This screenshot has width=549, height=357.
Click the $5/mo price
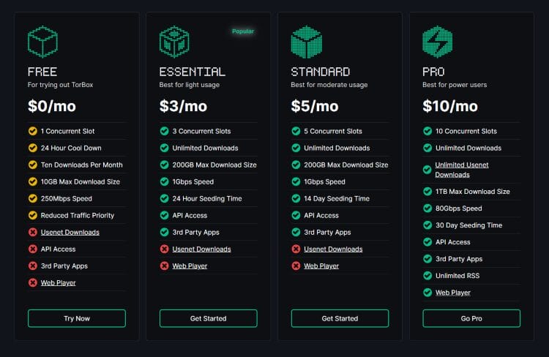pyautogui.click(x=315, y=106)
